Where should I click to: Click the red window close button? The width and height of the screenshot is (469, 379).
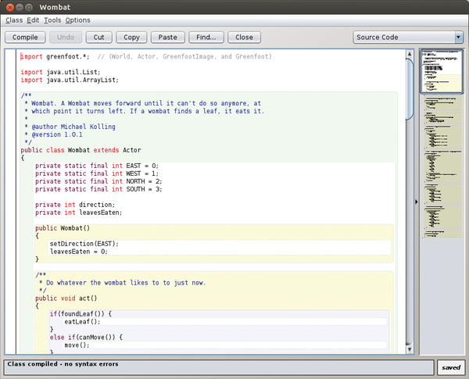(x=10, y=7)
